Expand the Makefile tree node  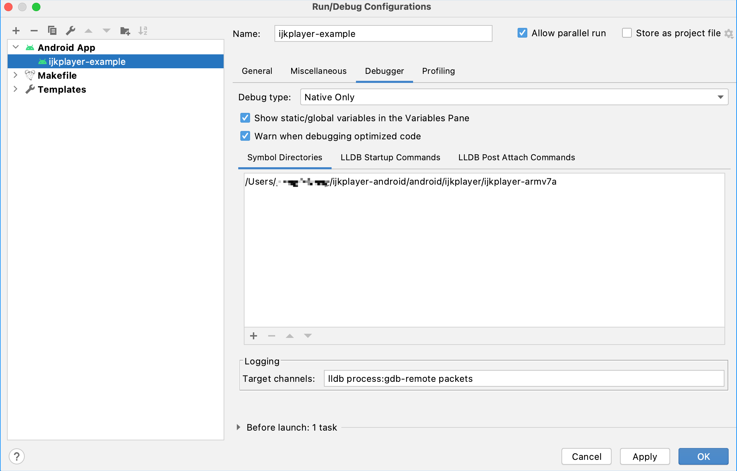(15, 75)
